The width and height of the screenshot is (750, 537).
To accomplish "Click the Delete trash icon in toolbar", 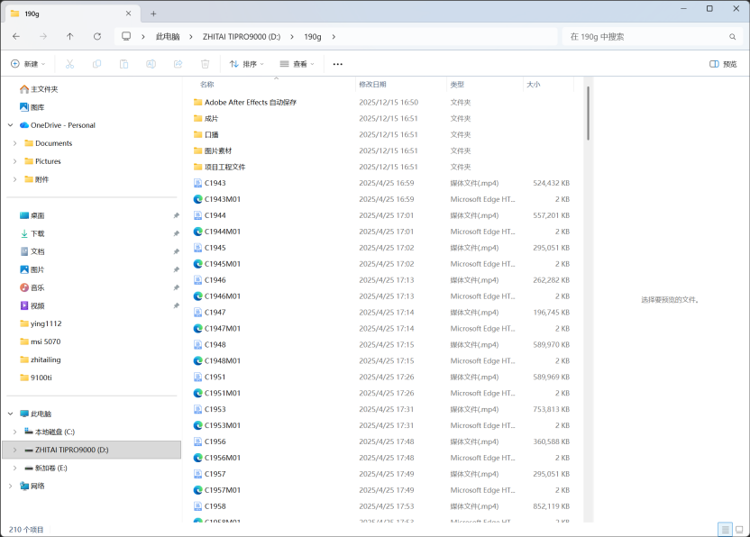I will (205, 64).
